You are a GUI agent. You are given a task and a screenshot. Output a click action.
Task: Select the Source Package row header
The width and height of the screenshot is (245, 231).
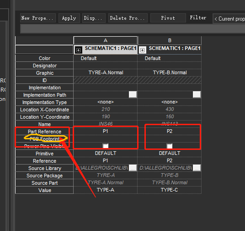click(44, 176)
